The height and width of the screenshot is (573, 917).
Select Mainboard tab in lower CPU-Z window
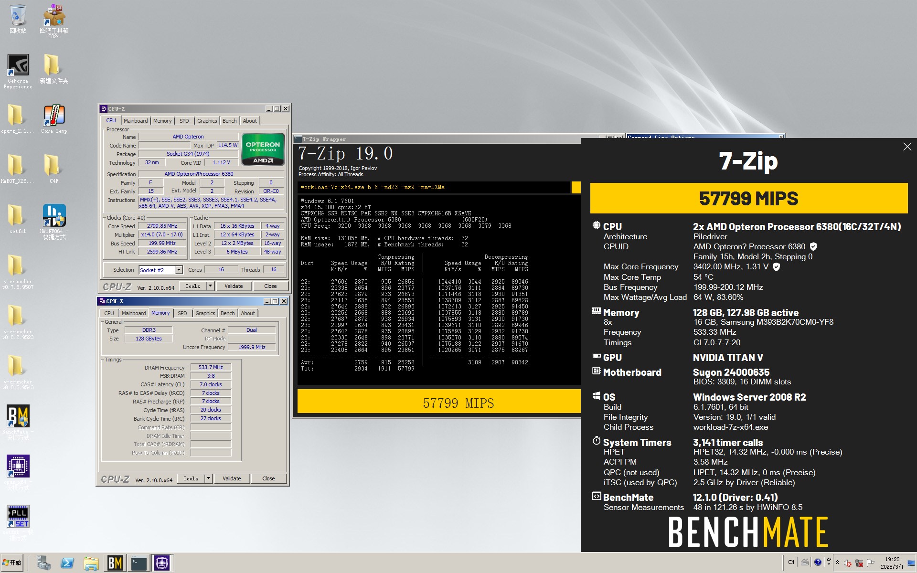[134, 313]
